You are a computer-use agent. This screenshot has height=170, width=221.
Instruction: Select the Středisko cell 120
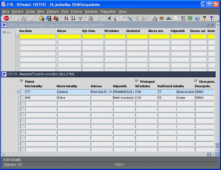(146, 97)
